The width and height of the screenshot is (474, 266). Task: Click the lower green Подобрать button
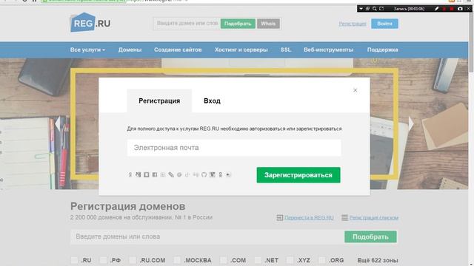pos(370,236)
